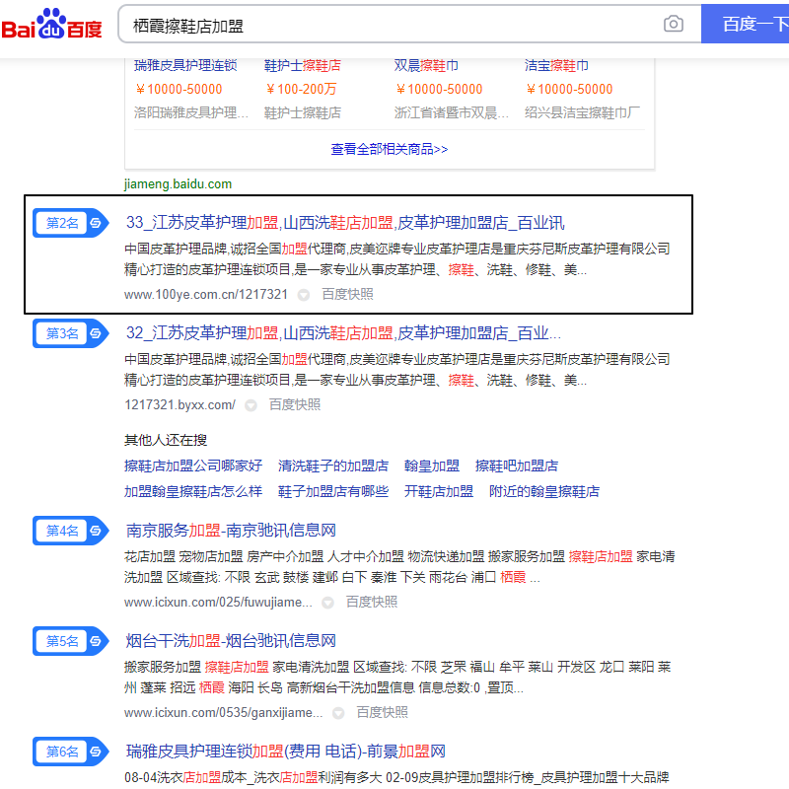Search related term 翰皇加盟
789x789 pixels.
[x=432, y=466]
